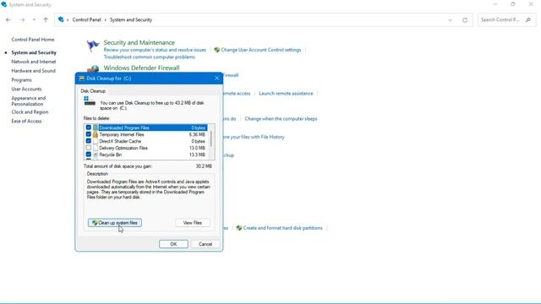Open Appearance and Personalization category
The image size is (541, 304).
28,101
